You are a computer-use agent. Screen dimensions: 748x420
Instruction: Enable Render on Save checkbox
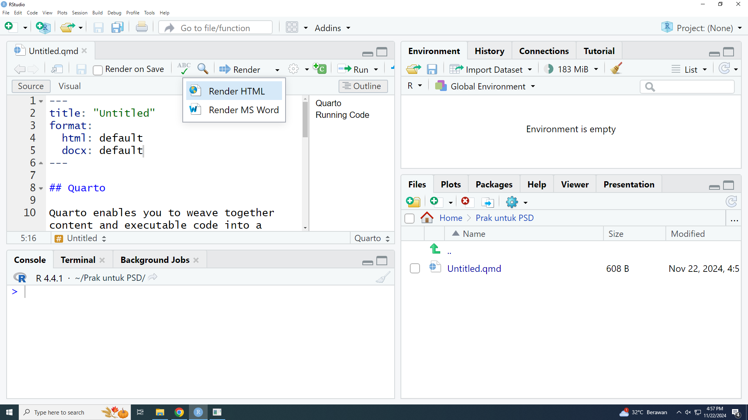tap(98, 70)
